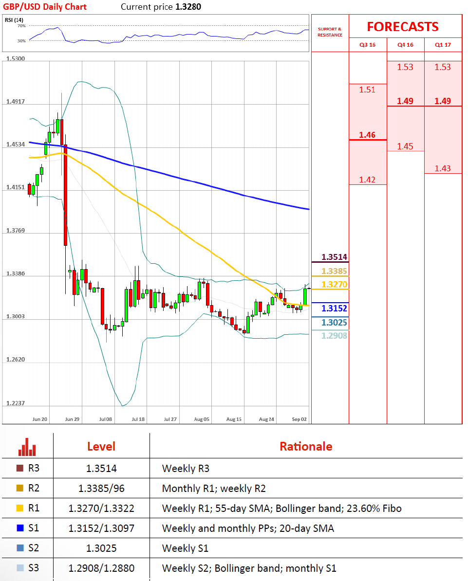This screenshot has height=581, width=468.
Task: Select the GBP/USD Daily Chart title
Action: [x=44, y=7]
